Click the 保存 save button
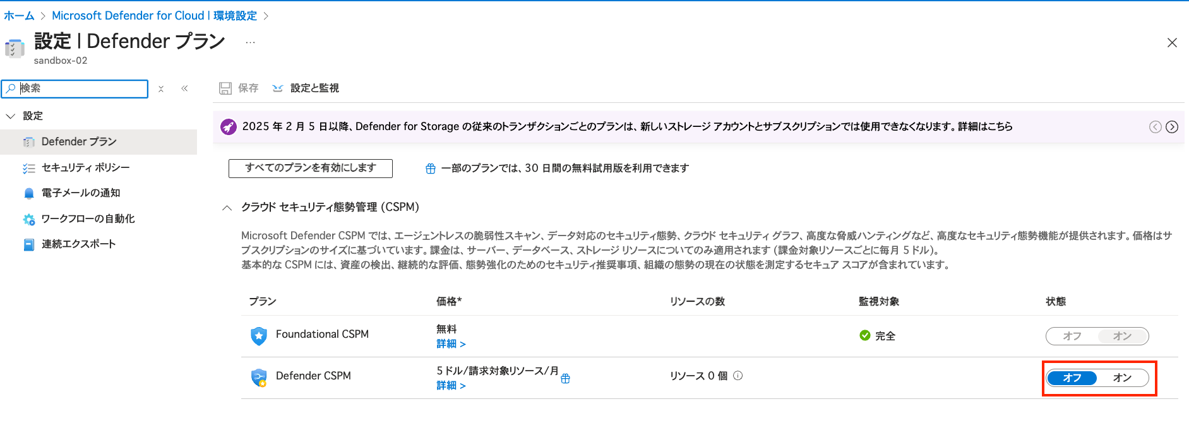The width and height of the screenshot is (1189, 423). click(239, 88)
